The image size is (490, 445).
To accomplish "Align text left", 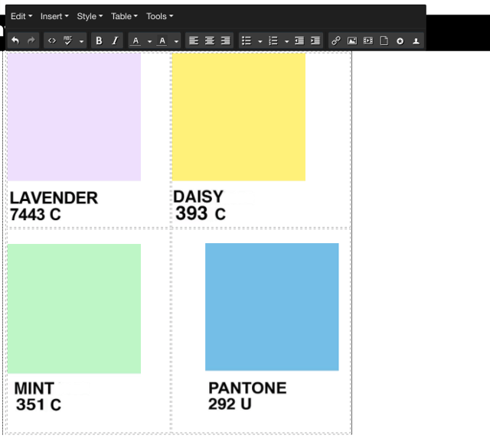I will (194, 41).
